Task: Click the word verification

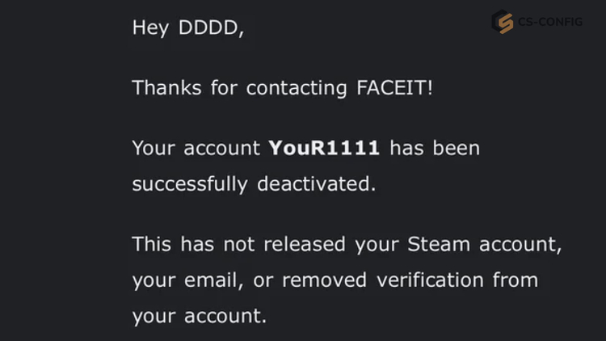Action: coord(430,280)
